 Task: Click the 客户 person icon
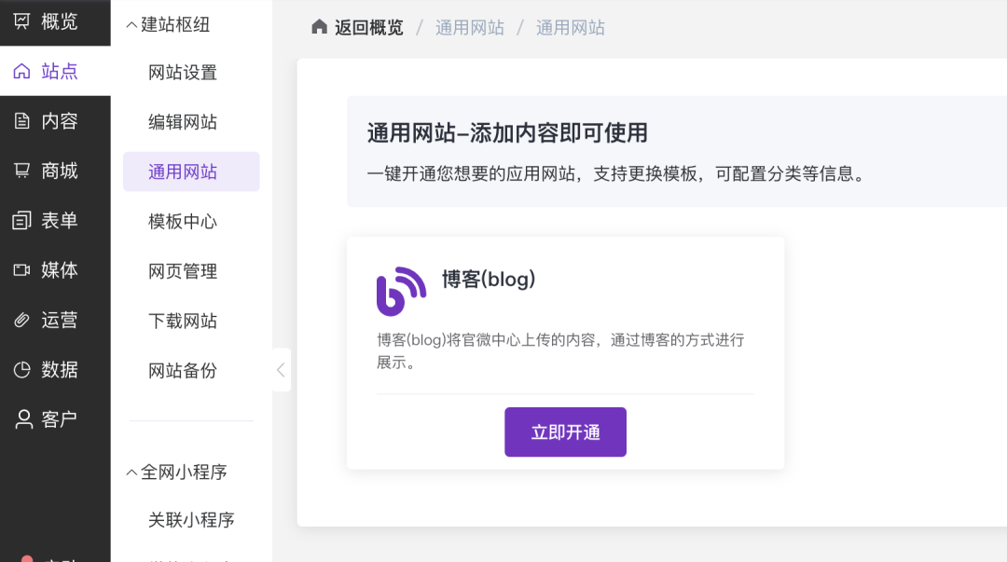pos(22,419)
